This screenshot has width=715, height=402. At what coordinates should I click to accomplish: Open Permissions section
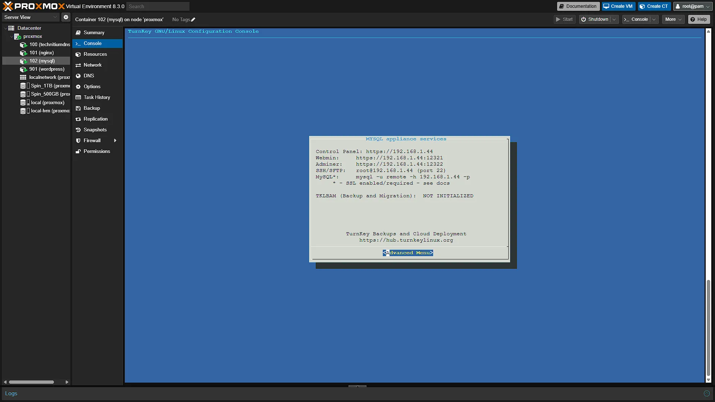[97, 151]
